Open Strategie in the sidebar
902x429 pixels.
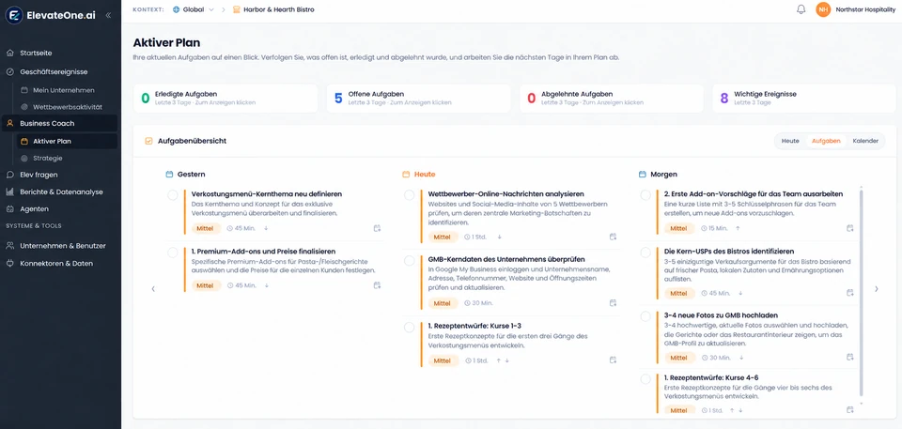pos(48,158)
